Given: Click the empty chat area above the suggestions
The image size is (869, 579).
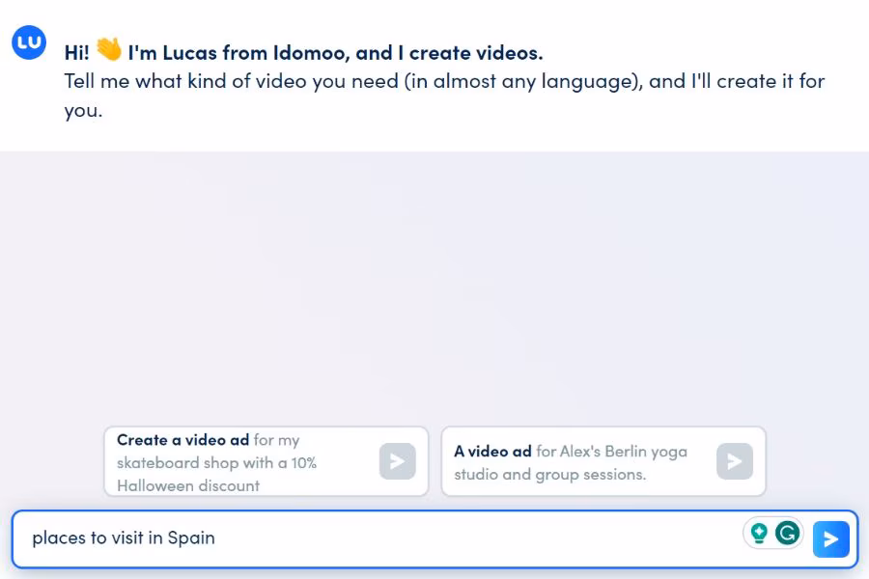Looking at the screenshot, I should coord(434,289).
